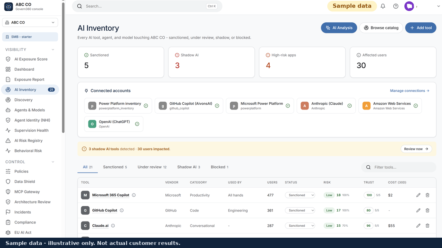The width and height of the screenshot is (442, 248).
Task: Open the OpenAI (ChatGPT) connected account
Action: [x=114, y=124]
